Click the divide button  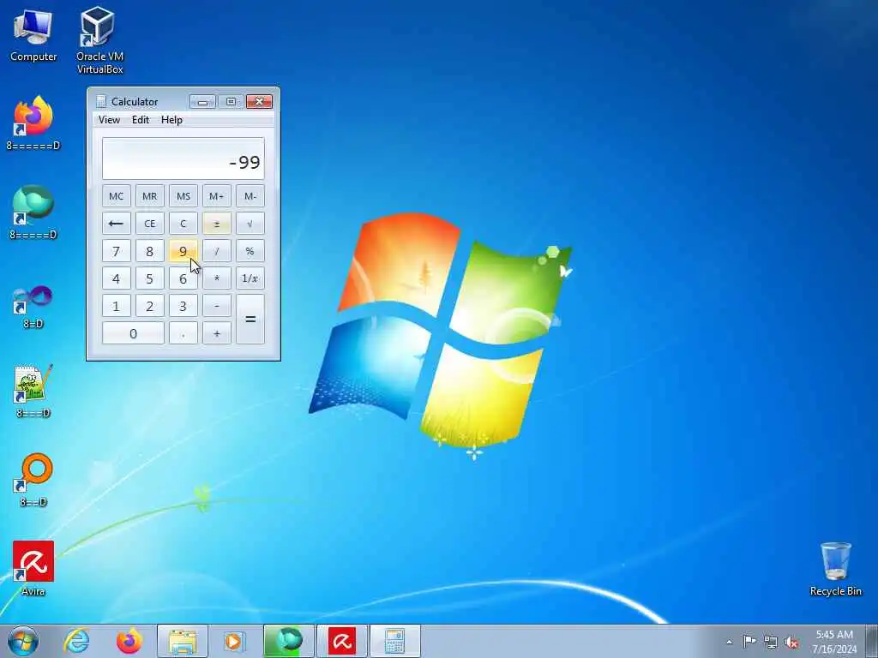pos(217,251)
